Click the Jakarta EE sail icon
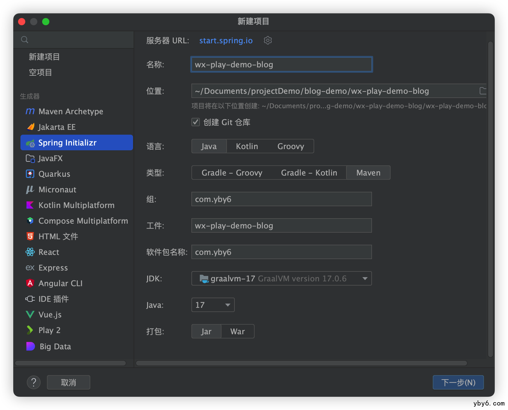 coord(30,127)
